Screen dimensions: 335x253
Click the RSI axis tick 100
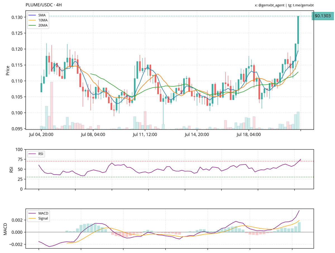click(19, 149)
